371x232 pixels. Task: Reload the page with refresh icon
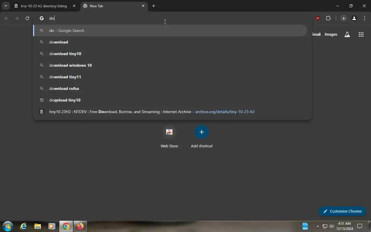click(27, 18)
